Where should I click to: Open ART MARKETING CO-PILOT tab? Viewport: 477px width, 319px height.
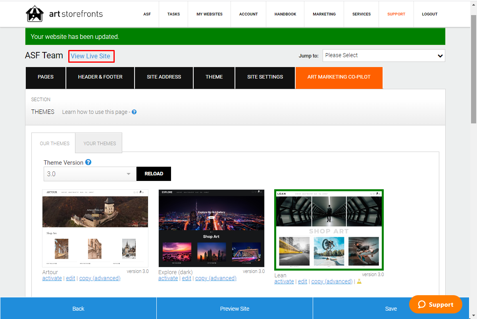click(x=339, y=77)
